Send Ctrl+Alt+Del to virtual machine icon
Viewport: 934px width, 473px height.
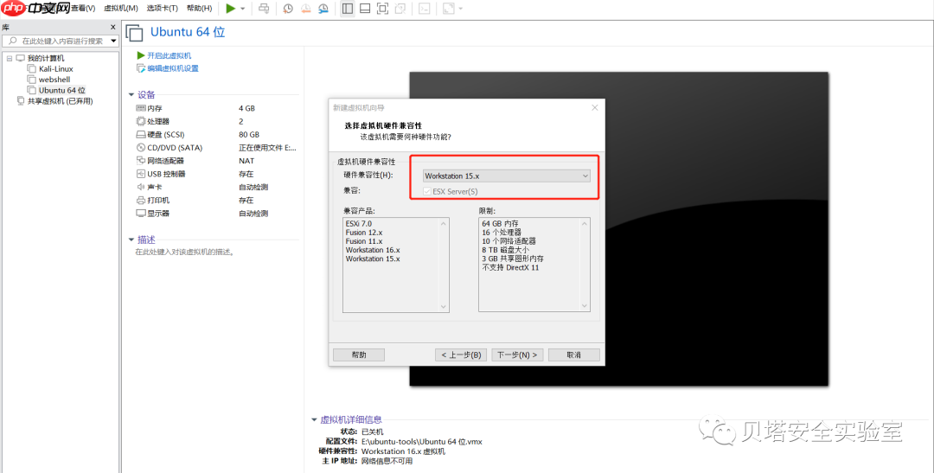click(x=264, y=9)
